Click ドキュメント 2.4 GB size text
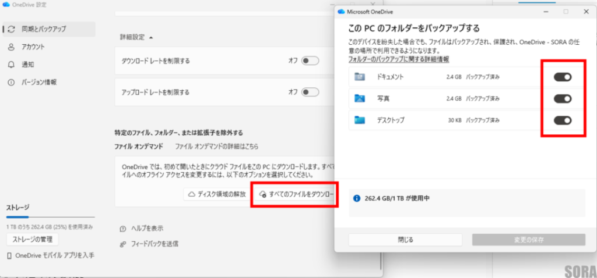The width and height of the screenshot is (597, 278). pyautogui.click(x=454, y=77)
